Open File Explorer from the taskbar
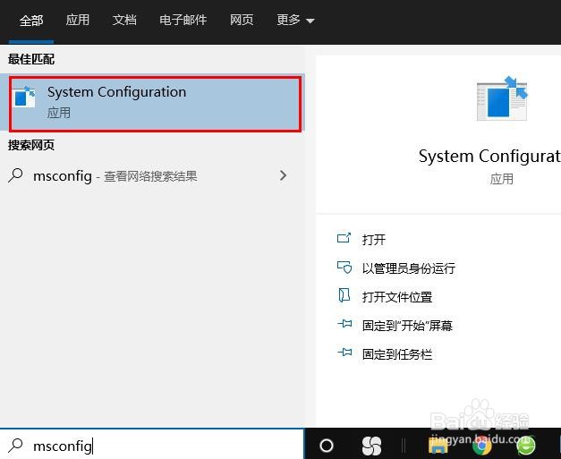This screenshot has height=459, width=561. click(x=438, y=446)
